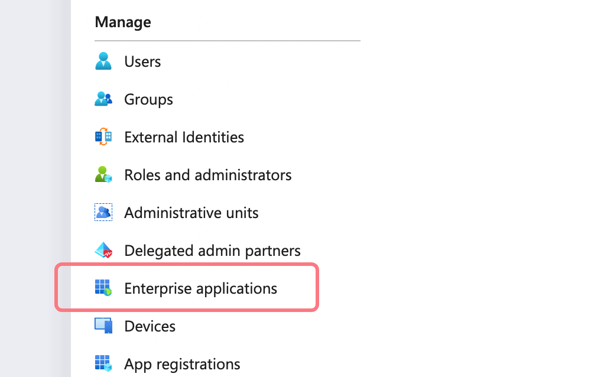Open Roles and administrators text link
591x377 pixels.
click(x=207, y=175)
